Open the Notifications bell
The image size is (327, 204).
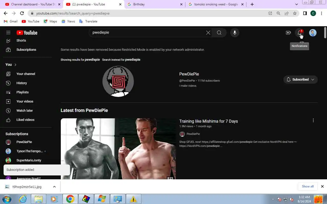click(299, 33)
